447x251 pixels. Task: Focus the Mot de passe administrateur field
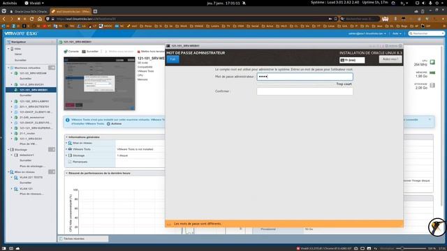[305, 77]
